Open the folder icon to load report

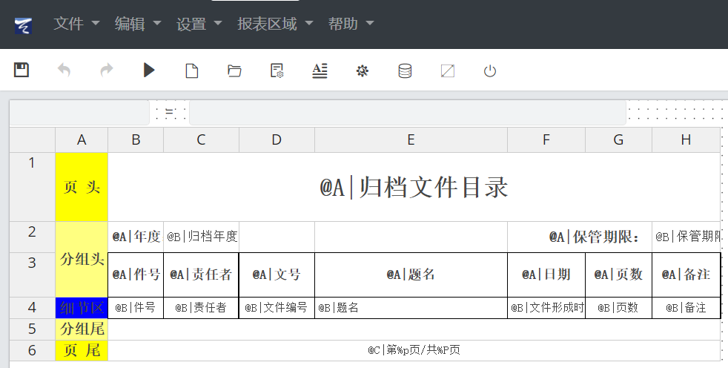click(x=234, y=70)
